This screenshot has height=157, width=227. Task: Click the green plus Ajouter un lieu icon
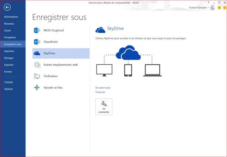(37, 88)
